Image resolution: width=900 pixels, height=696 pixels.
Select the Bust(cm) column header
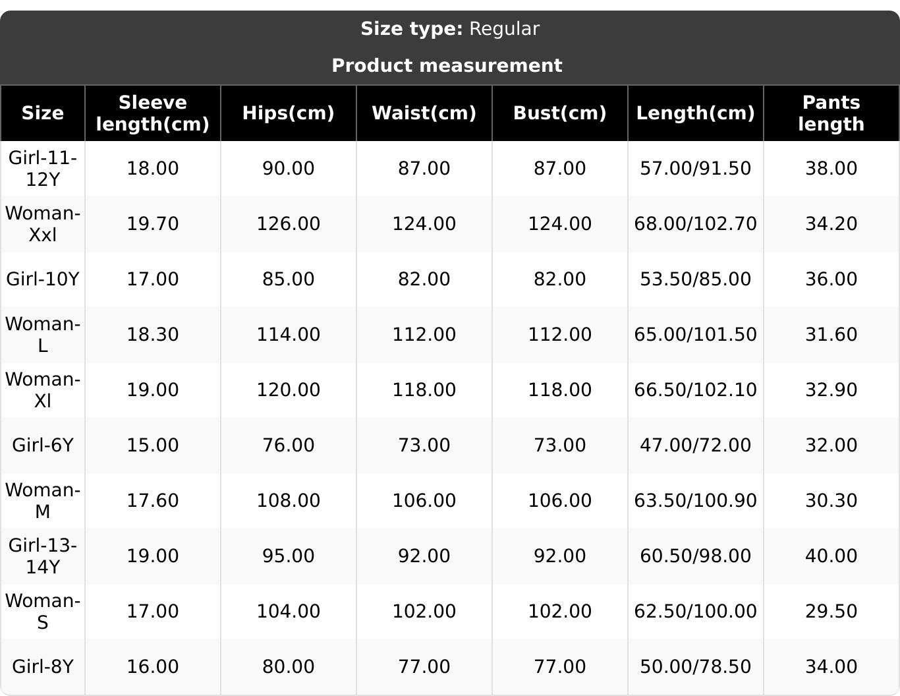click(x=560, y=113)
